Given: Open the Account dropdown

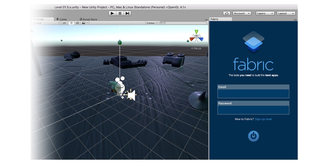Looking at the screenshot, I should (242, 13).
